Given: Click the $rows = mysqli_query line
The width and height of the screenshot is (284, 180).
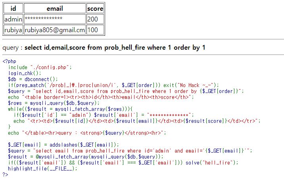Looking at the screenshot, I should click(54, 103).
